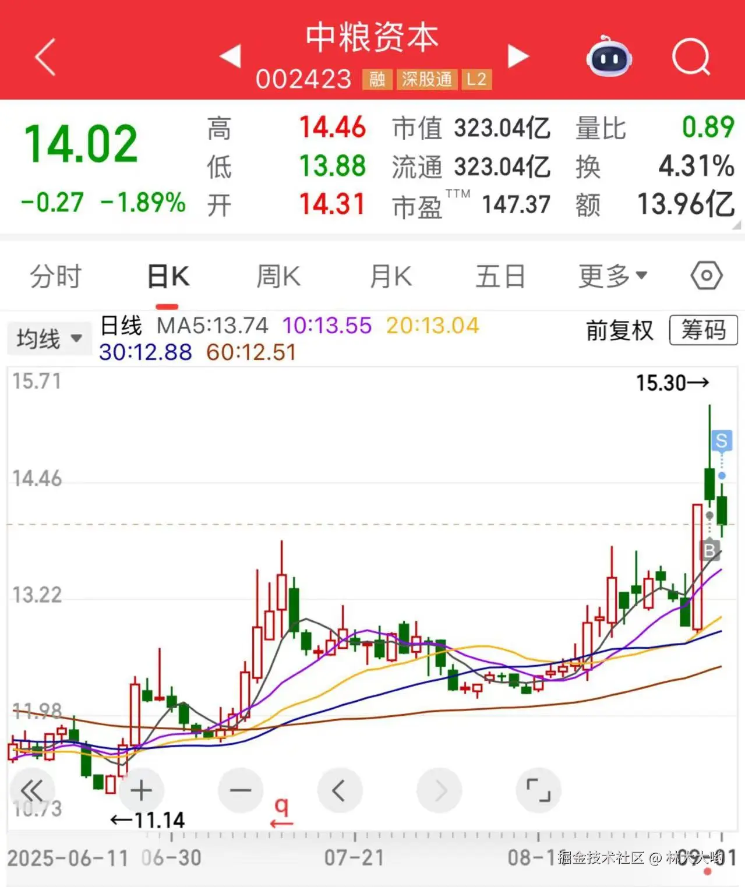Switch to the 周K weekly chart tab

point(278,275)
